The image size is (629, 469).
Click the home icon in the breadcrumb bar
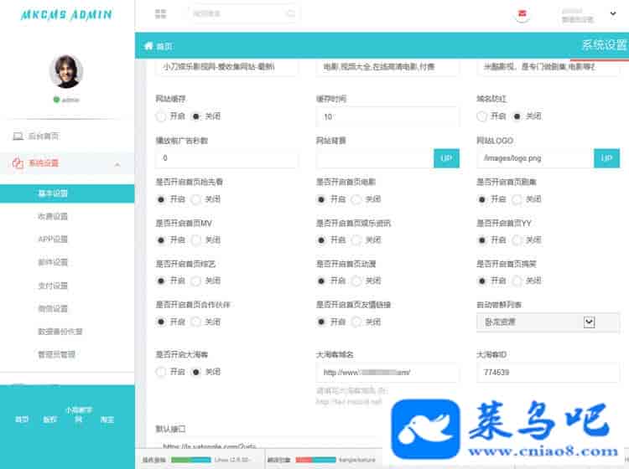click(148, 46)
